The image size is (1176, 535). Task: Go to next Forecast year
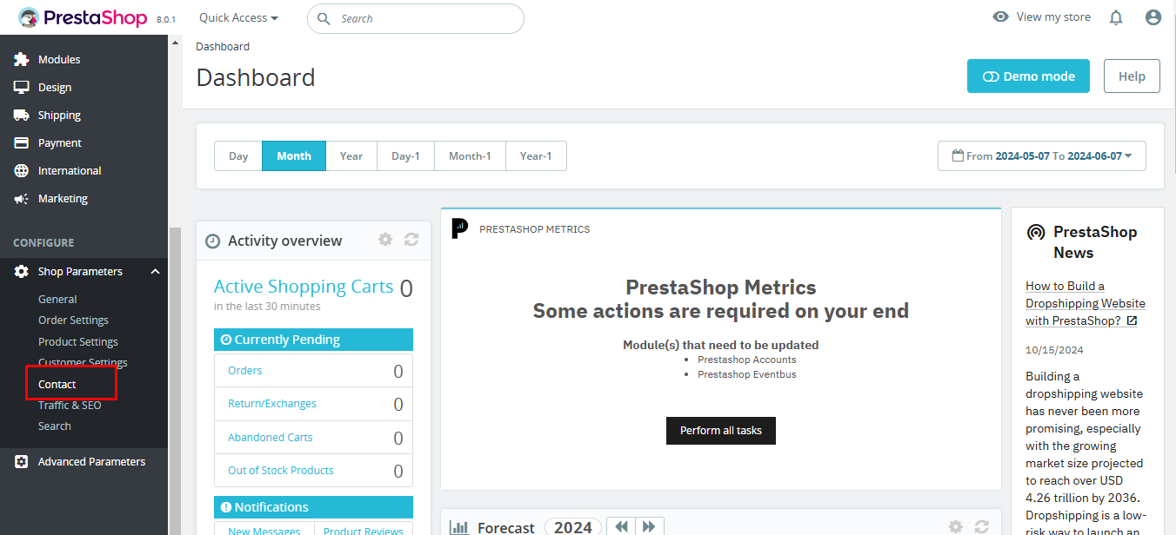[x=650, y=526]
